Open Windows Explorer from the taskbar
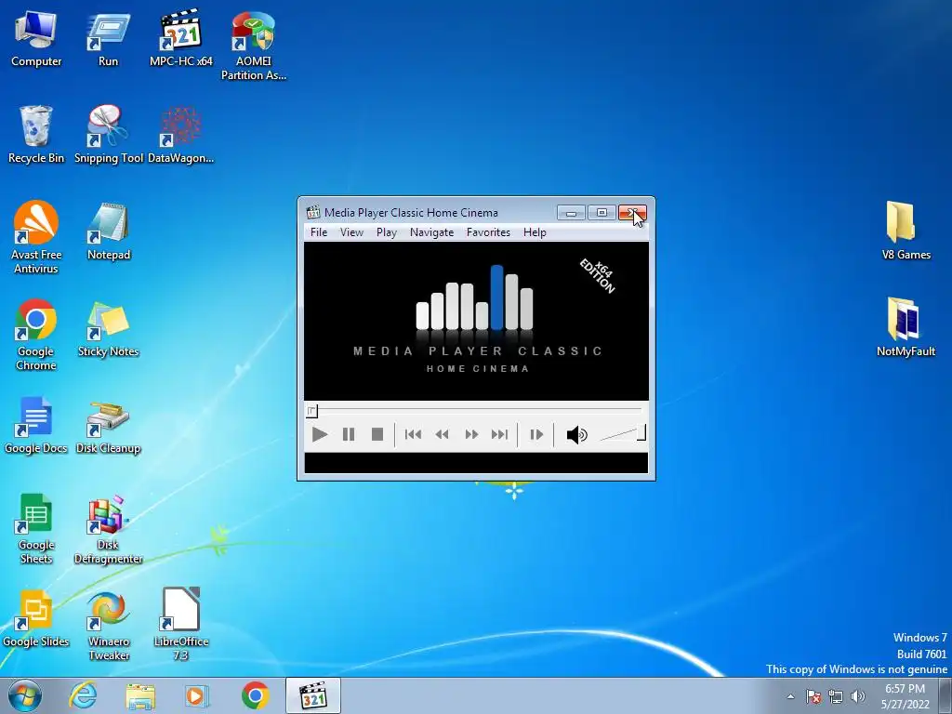Image resolution: width=952 pixels, height=714 pixels. tap(140, 695)
